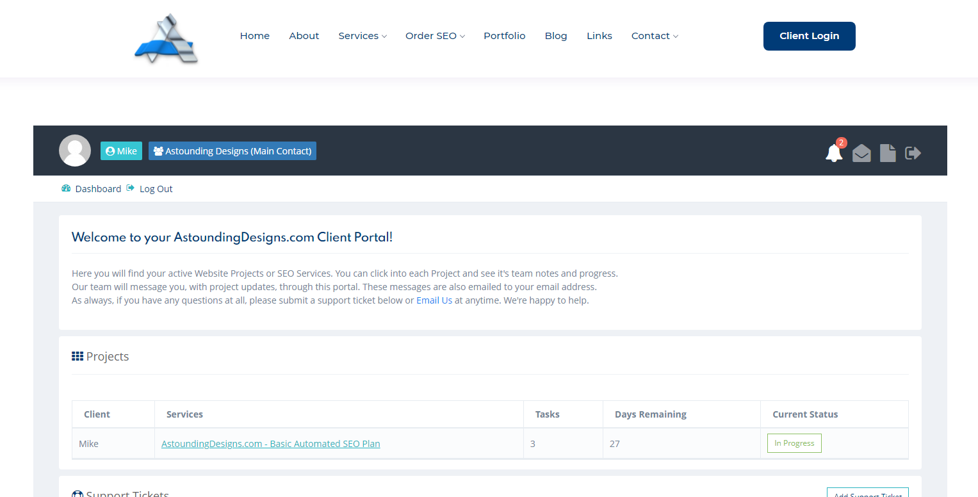The height and width of the screenshot is (497, 978).
Task: Click the grid icon beside Projects heading
Action: click(77, 355)
